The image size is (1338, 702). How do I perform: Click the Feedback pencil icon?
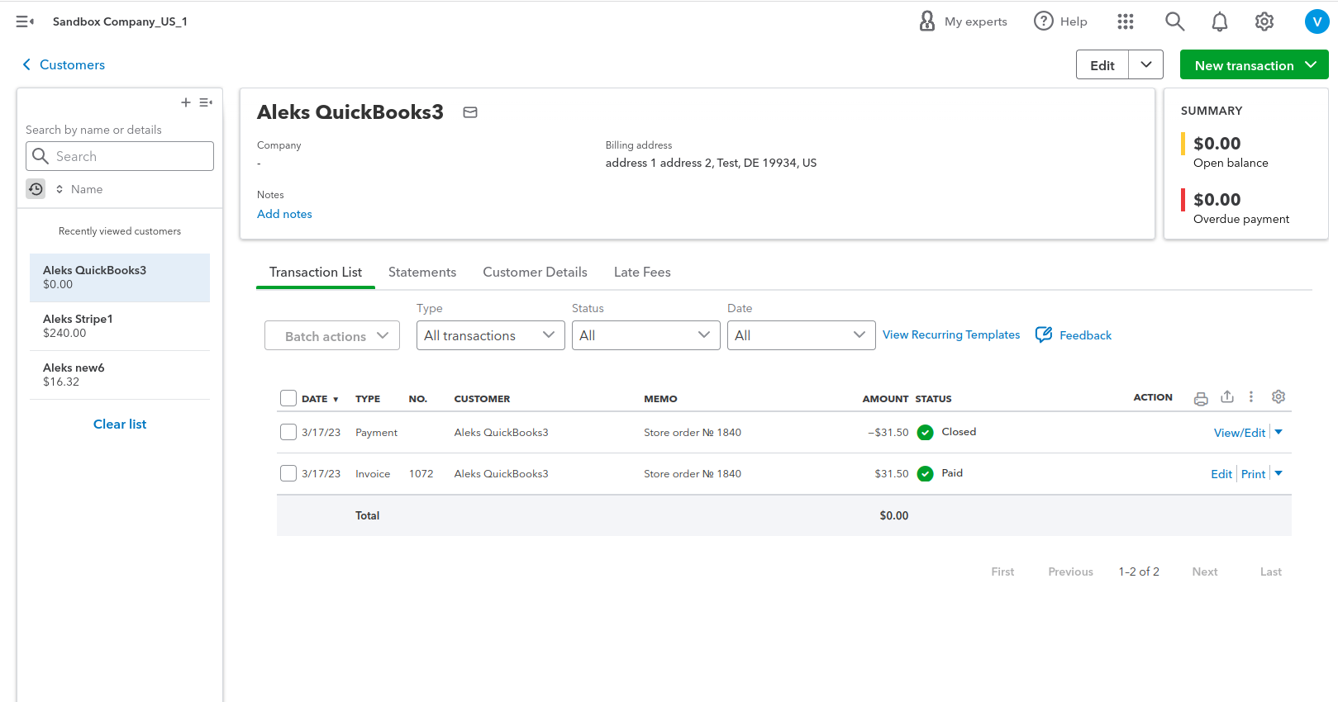point(1044,334)
